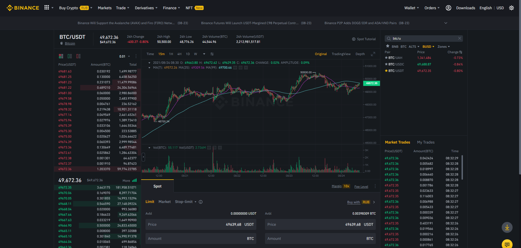
Task: Open the ALTS market dropdown
Action: [x=414, y=47]
